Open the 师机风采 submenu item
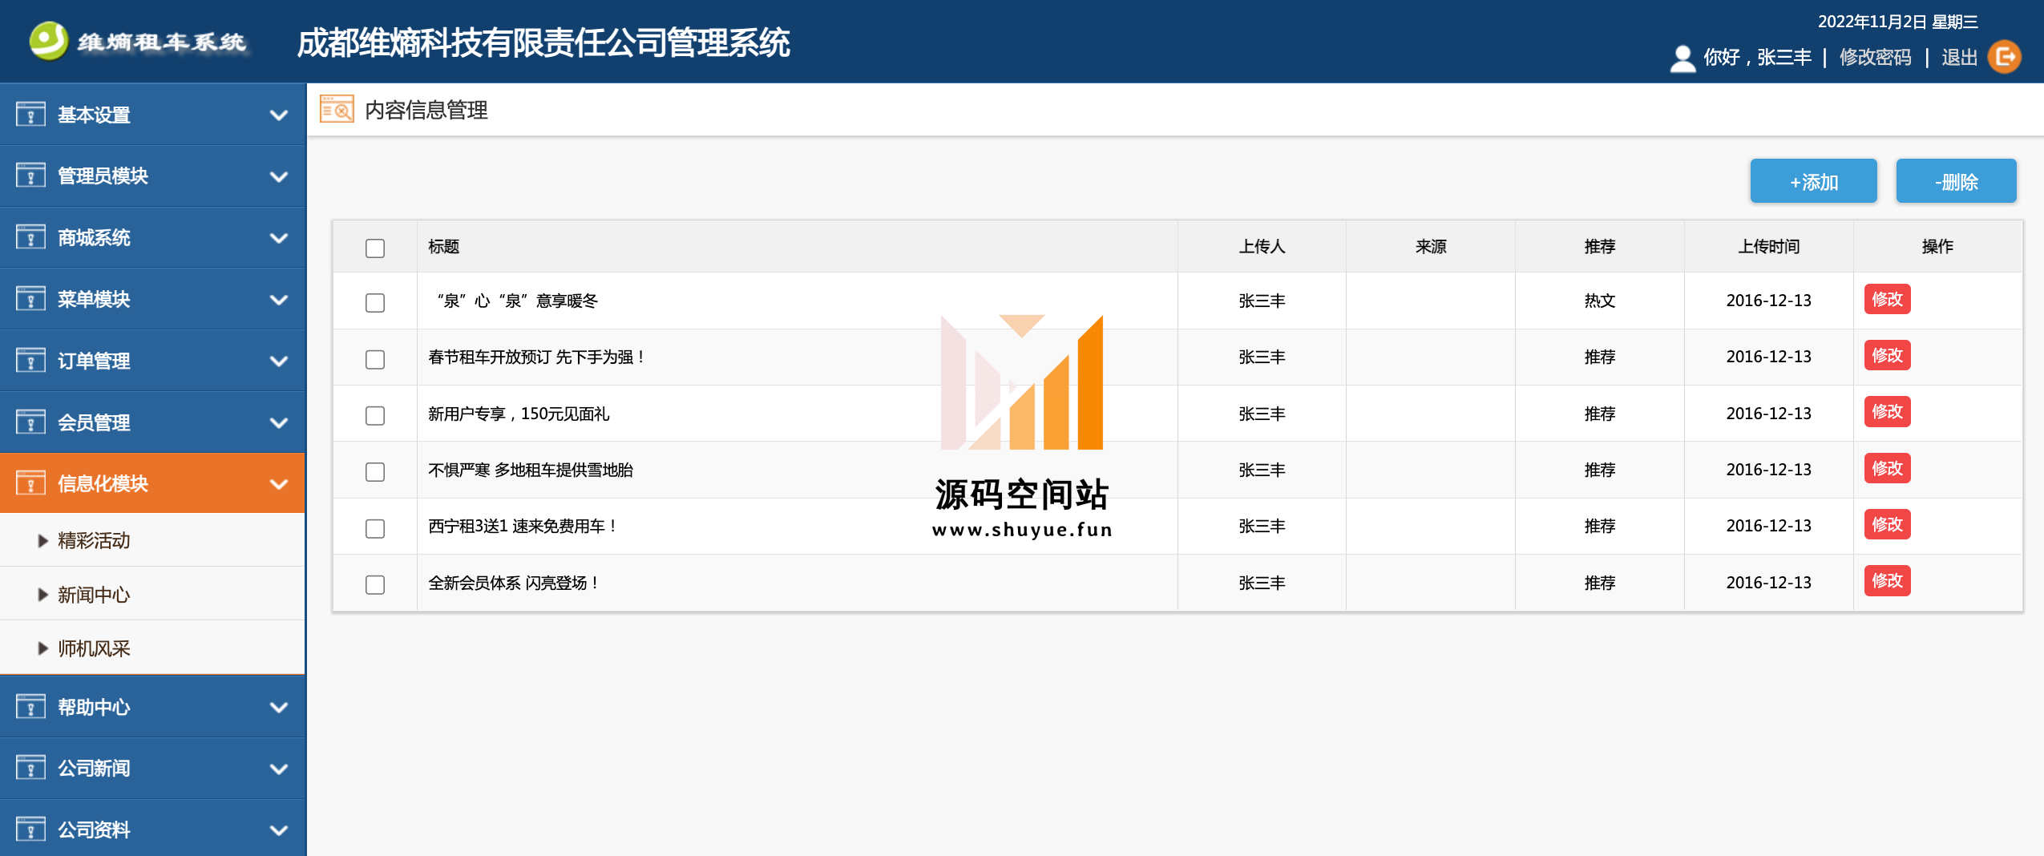 [x=152, y=648]
